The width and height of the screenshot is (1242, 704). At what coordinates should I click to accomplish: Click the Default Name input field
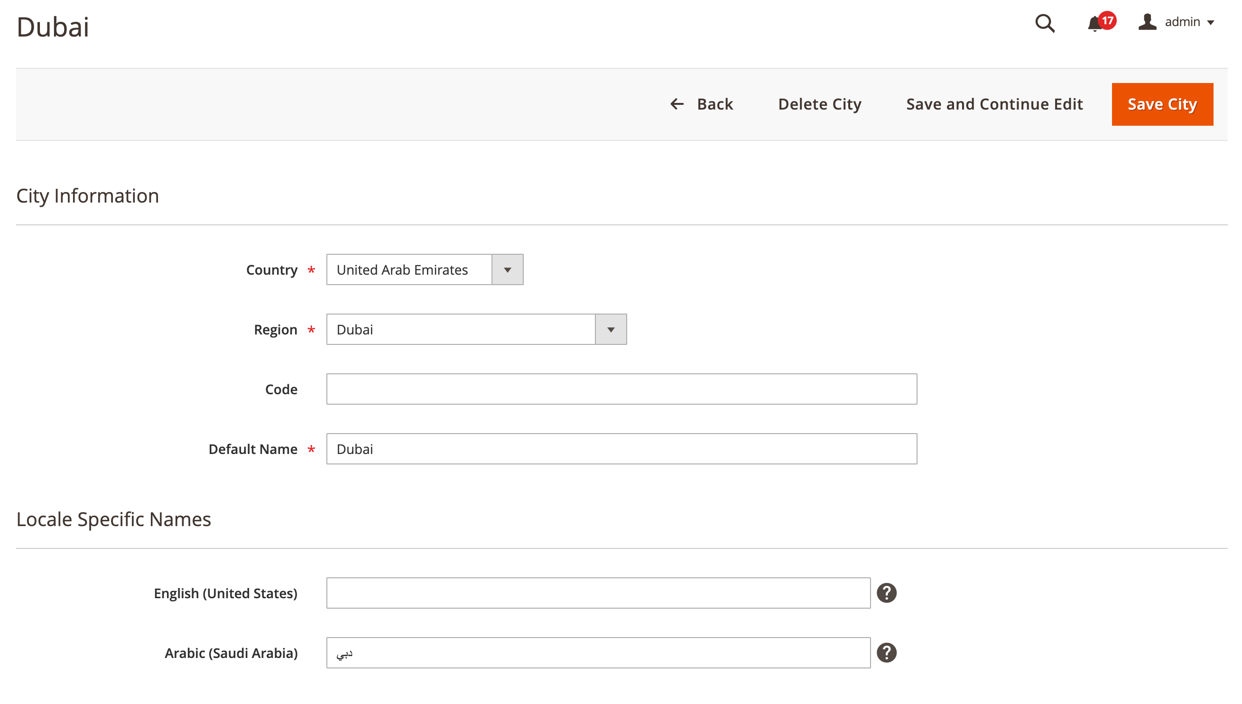(621, 448)
